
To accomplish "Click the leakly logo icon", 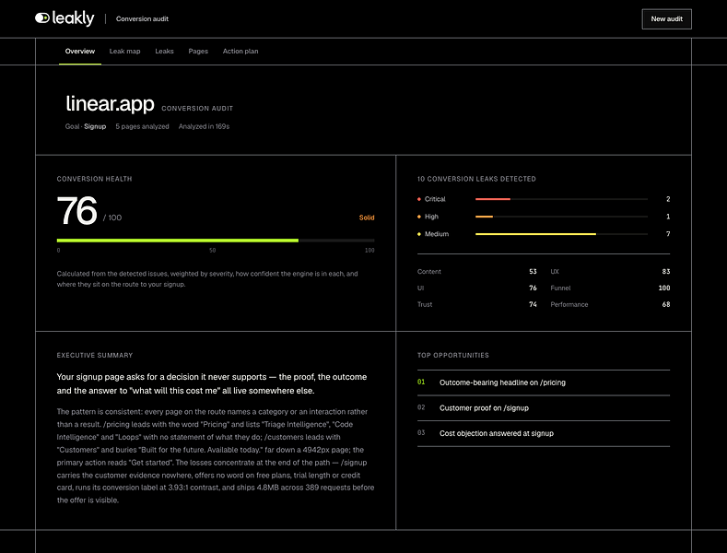I will (42, 18).
